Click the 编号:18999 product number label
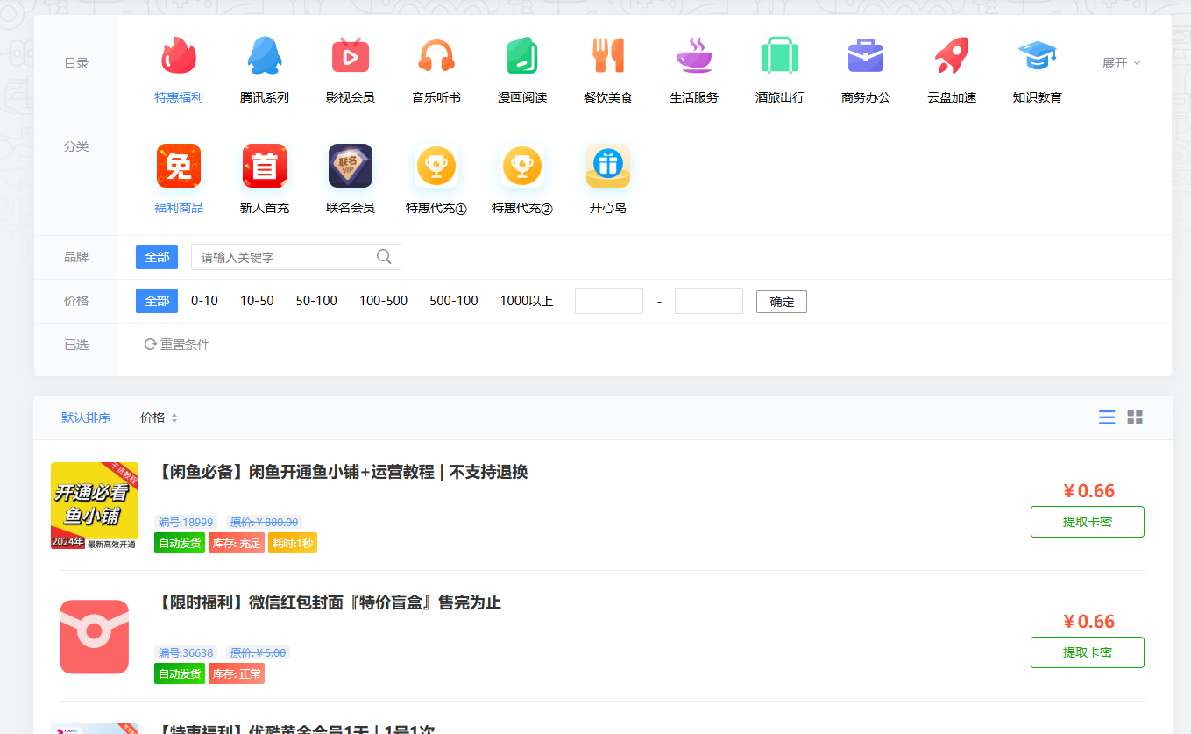Image resolution: width=1191 pixels, height=734 pixels. pyautogui.click(x=186, y=522)
